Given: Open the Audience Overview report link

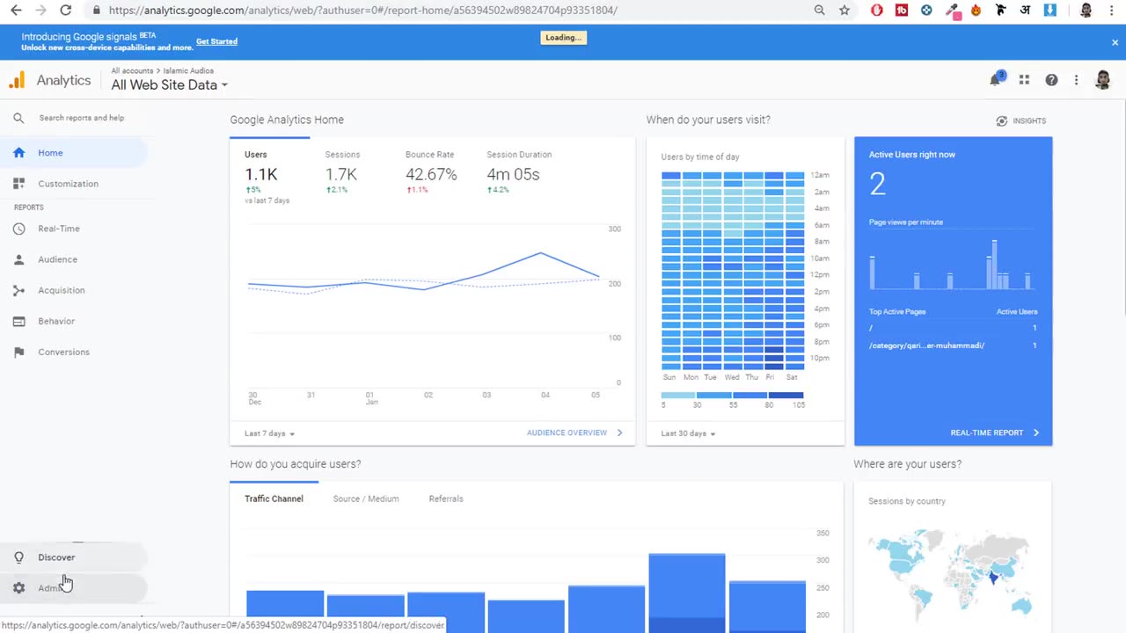Looking at the screenshot, I should 574,433.
